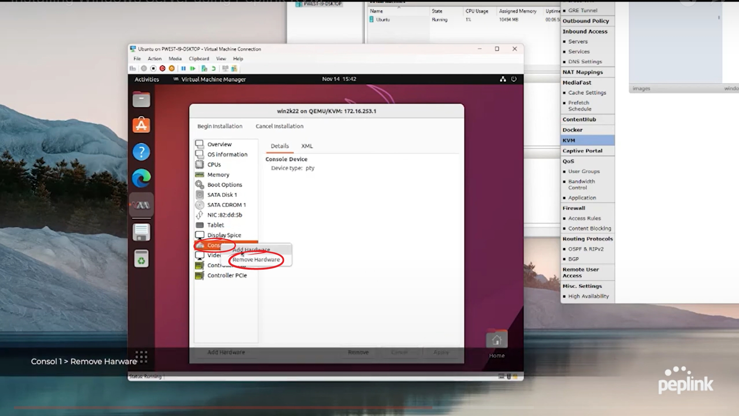This screenshot has height=416, width=739.
Task: Select SATA CDROM 1 in hardware list
Action: pyautogui.click(x=226, y=205)
